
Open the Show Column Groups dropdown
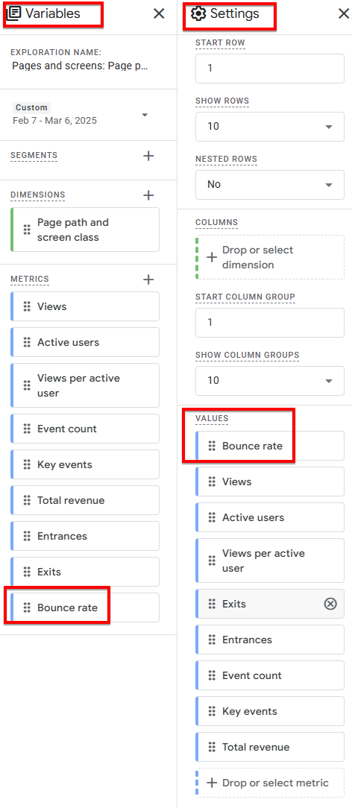269,381
